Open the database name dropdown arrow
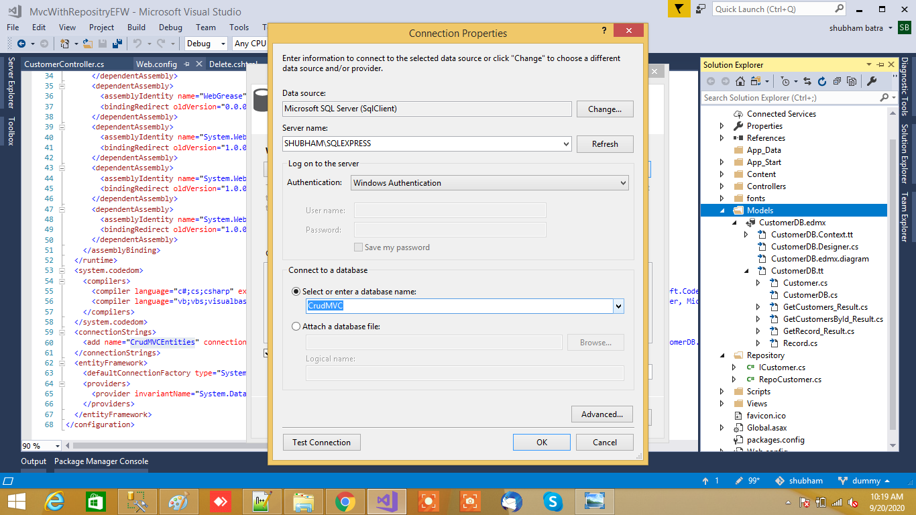916x515 pixels. (618, 306)
